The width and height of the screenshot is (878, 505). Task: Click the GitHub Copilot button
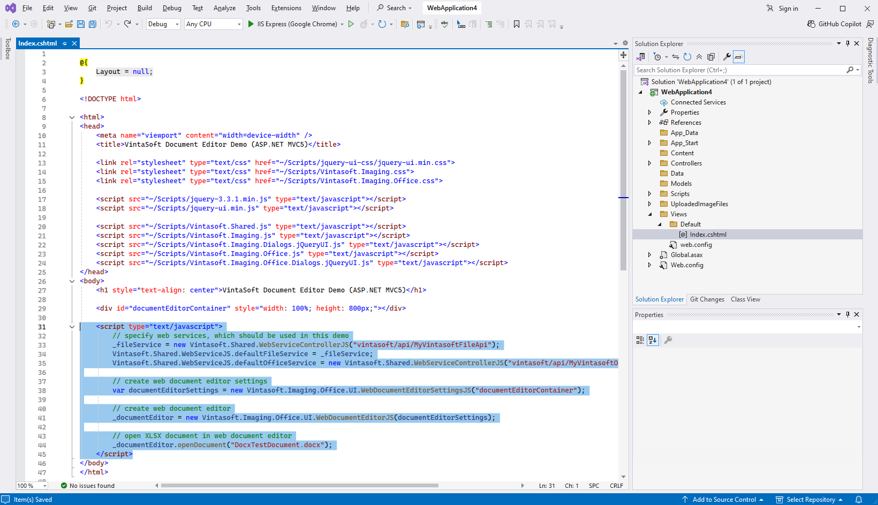(x=835, y=24)
